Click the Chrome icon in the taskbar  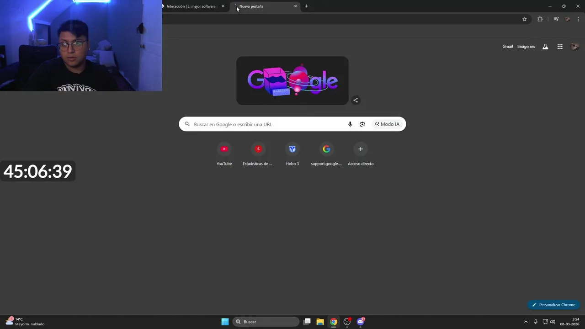334,322
